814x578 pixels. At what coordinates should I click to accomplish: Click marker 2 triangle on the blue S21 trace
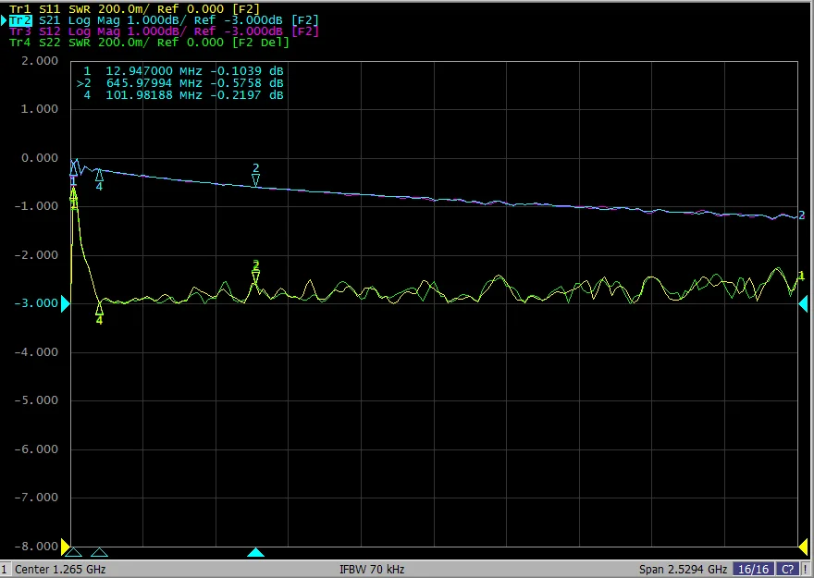(x=255, y=179)
